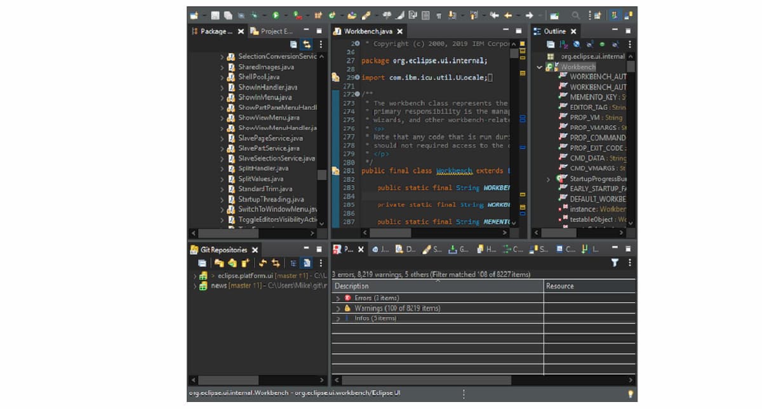The height and width of the screenshot is (409, 762).
Task: Toggle Hide Fields in the Outline view
Action: (x=577, y=44)
